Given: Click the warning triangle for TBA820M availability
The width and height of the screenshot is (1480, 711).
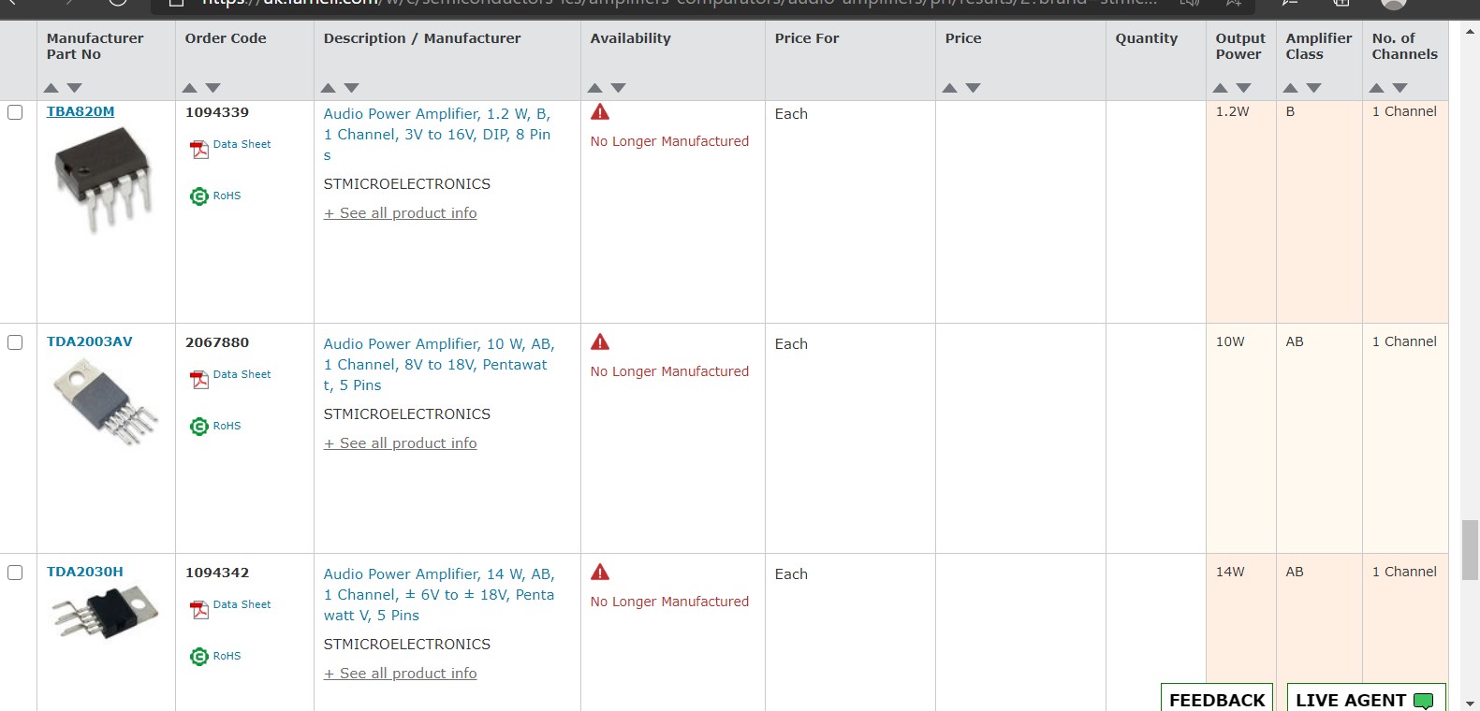Looking at the screenshot, I should click(x=600, y=112).
